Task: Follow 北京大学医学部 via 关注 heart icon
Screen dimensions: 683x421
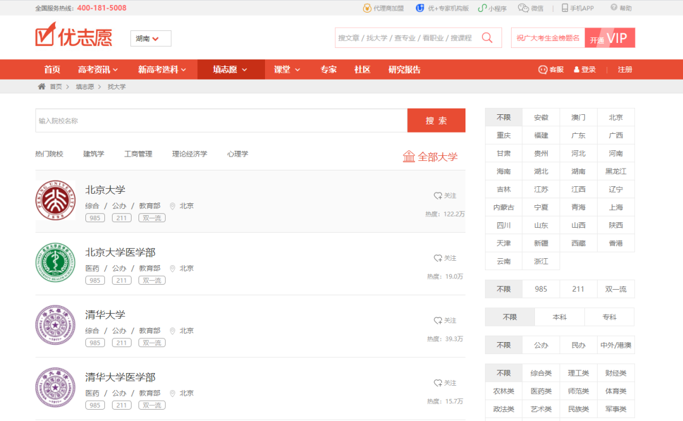Action: (x=438, y=258)
